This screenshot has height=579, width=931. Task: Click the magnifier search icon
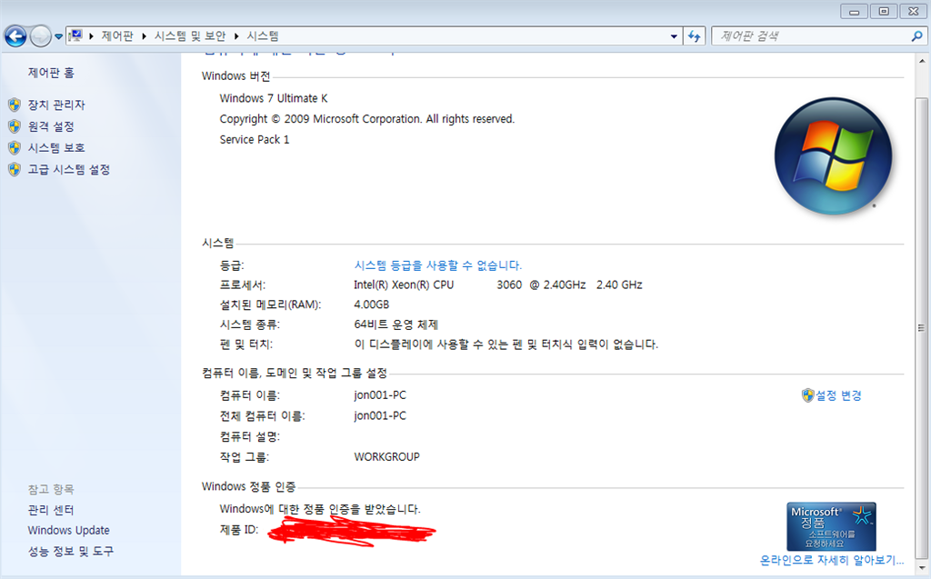pos(916,36)
